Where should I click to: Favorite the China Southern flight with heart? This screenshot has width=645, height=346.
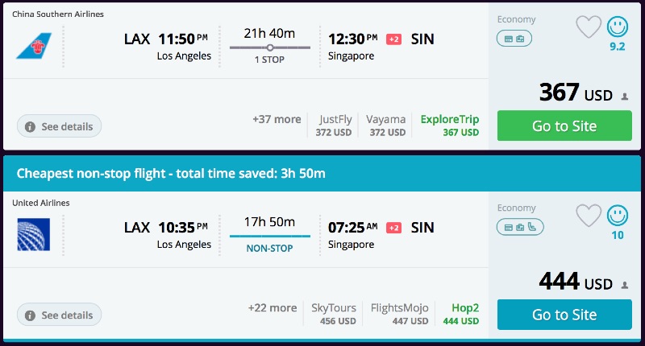589,27
